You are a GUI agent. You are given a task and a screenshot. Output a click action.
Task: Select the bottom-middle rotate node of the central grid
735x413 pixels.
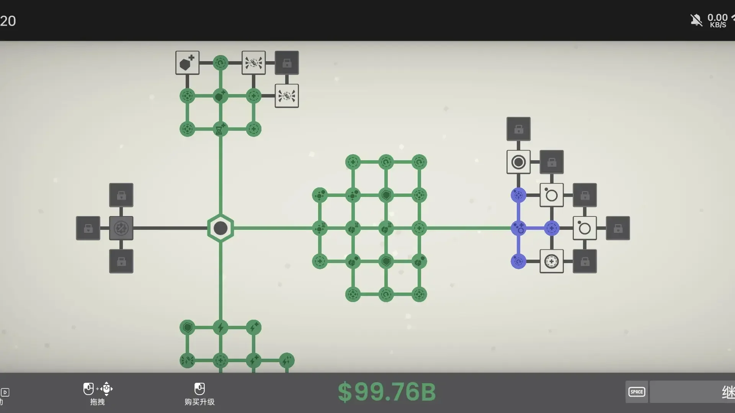(x=386, y=294)
